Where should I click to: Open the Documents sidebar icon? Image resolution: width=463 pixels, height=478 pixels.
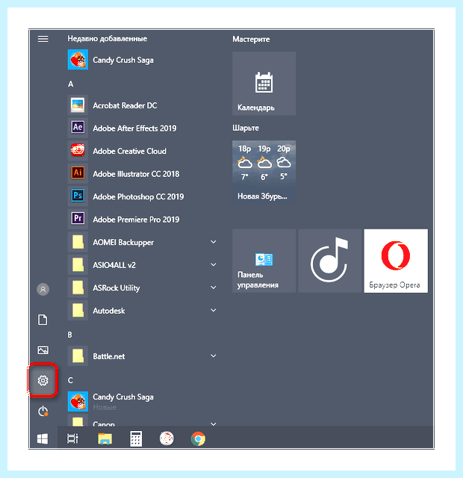point(43,320)
